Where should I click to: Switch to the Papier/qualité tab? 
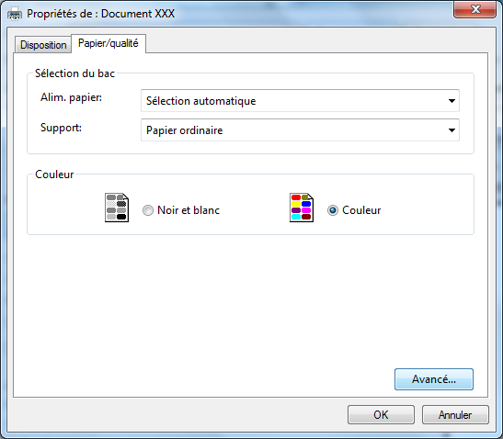click(109, 43)
